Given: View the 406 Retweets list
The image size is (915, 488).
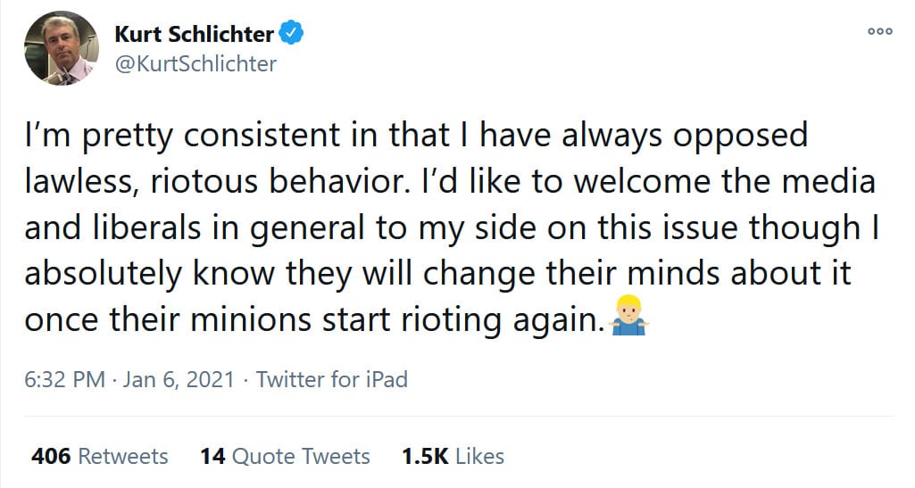Looking at the screenshot, I should click(99, 457).
